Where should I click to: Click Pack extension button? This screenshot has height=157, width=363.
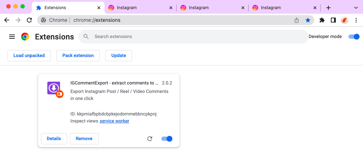[78, 56]
